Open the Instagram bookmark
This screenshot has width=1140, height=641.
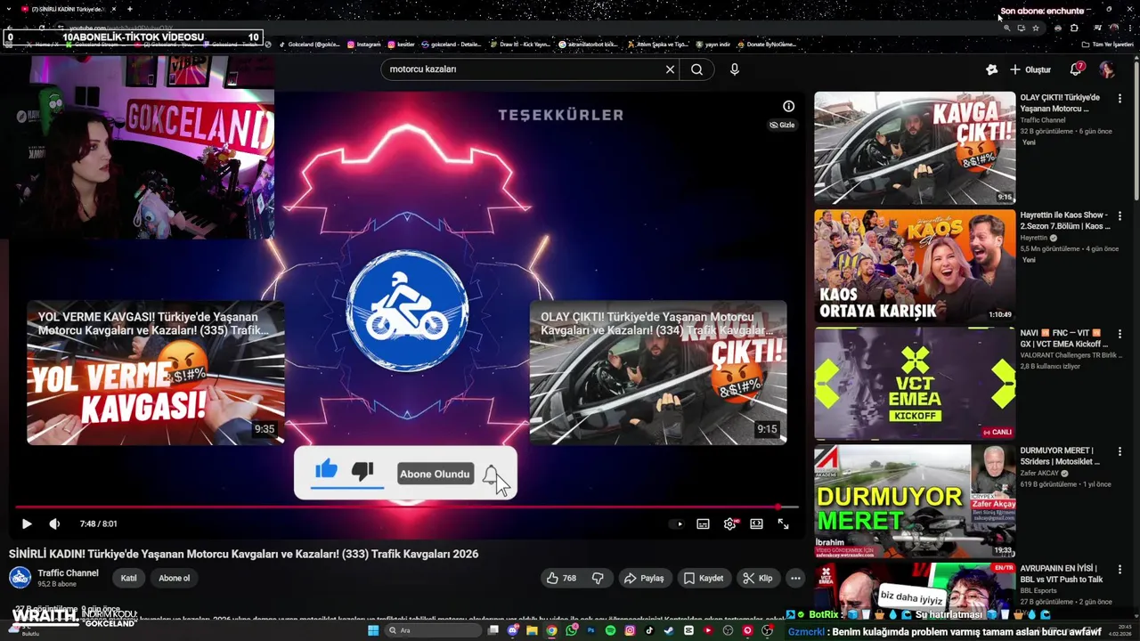pyautogui.click(x=363, y=45)
